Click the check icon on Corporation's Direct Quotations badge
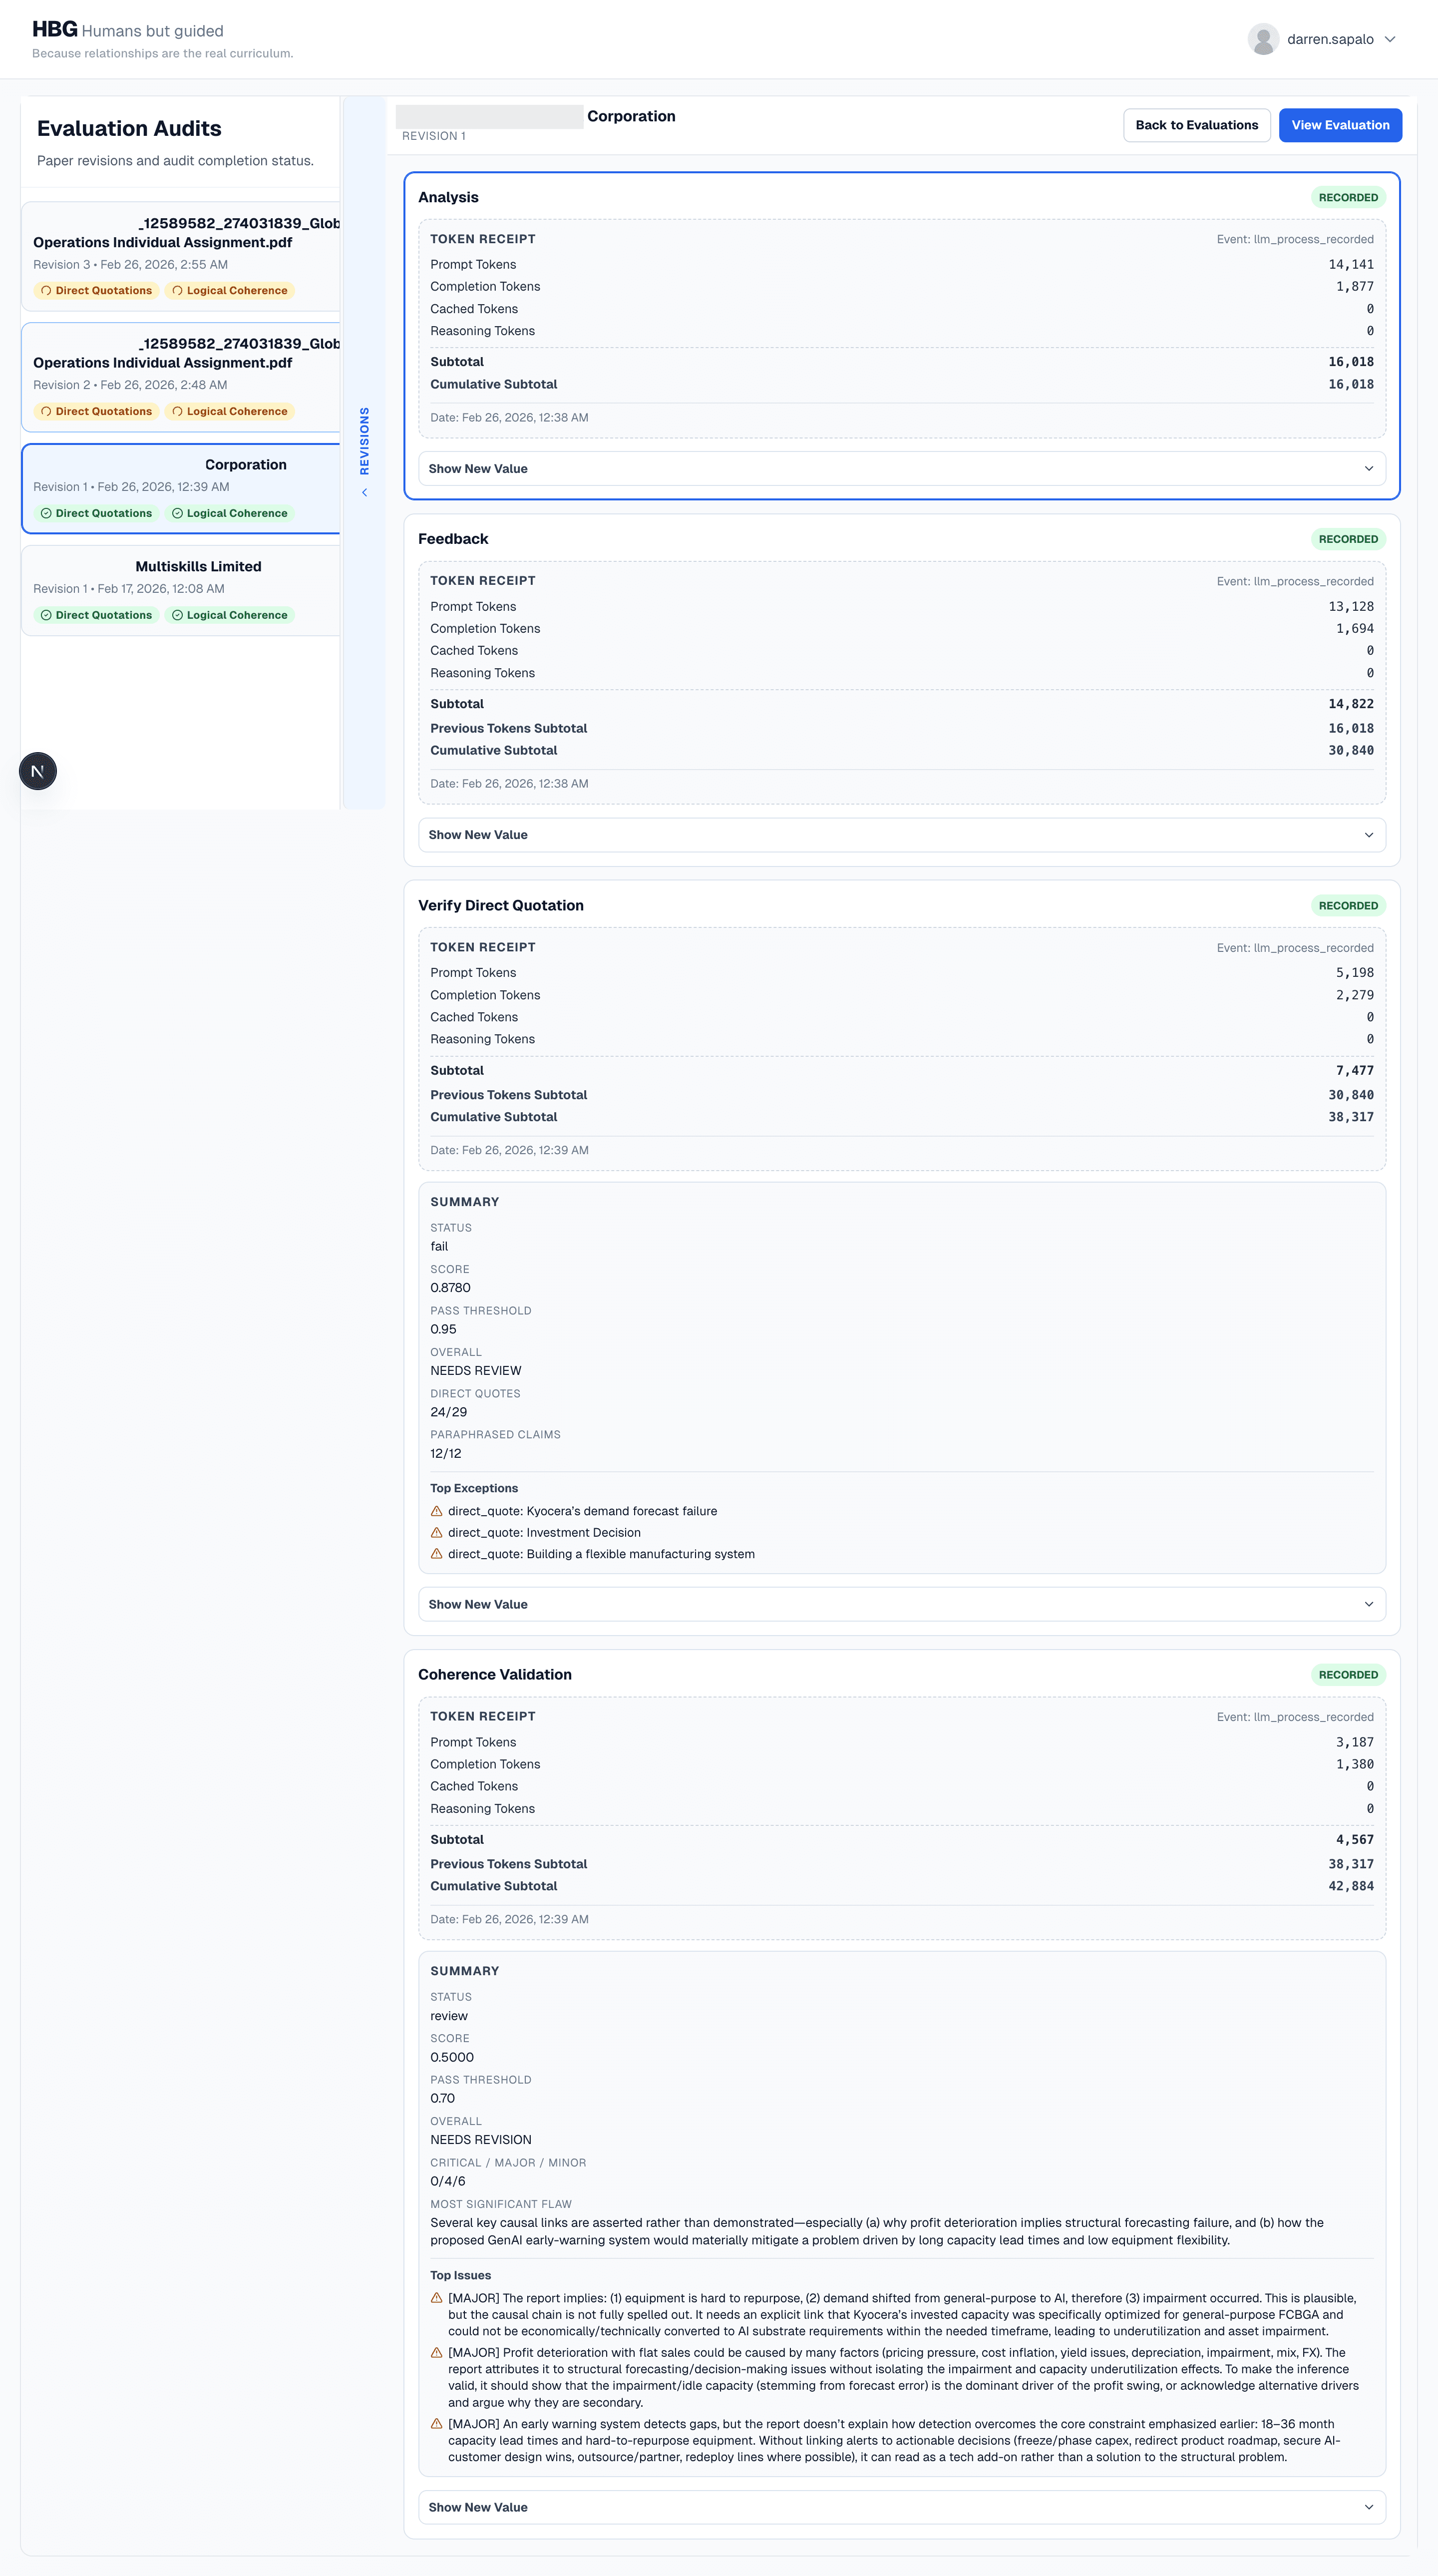 pyautogui.click(x=47, y=513)
